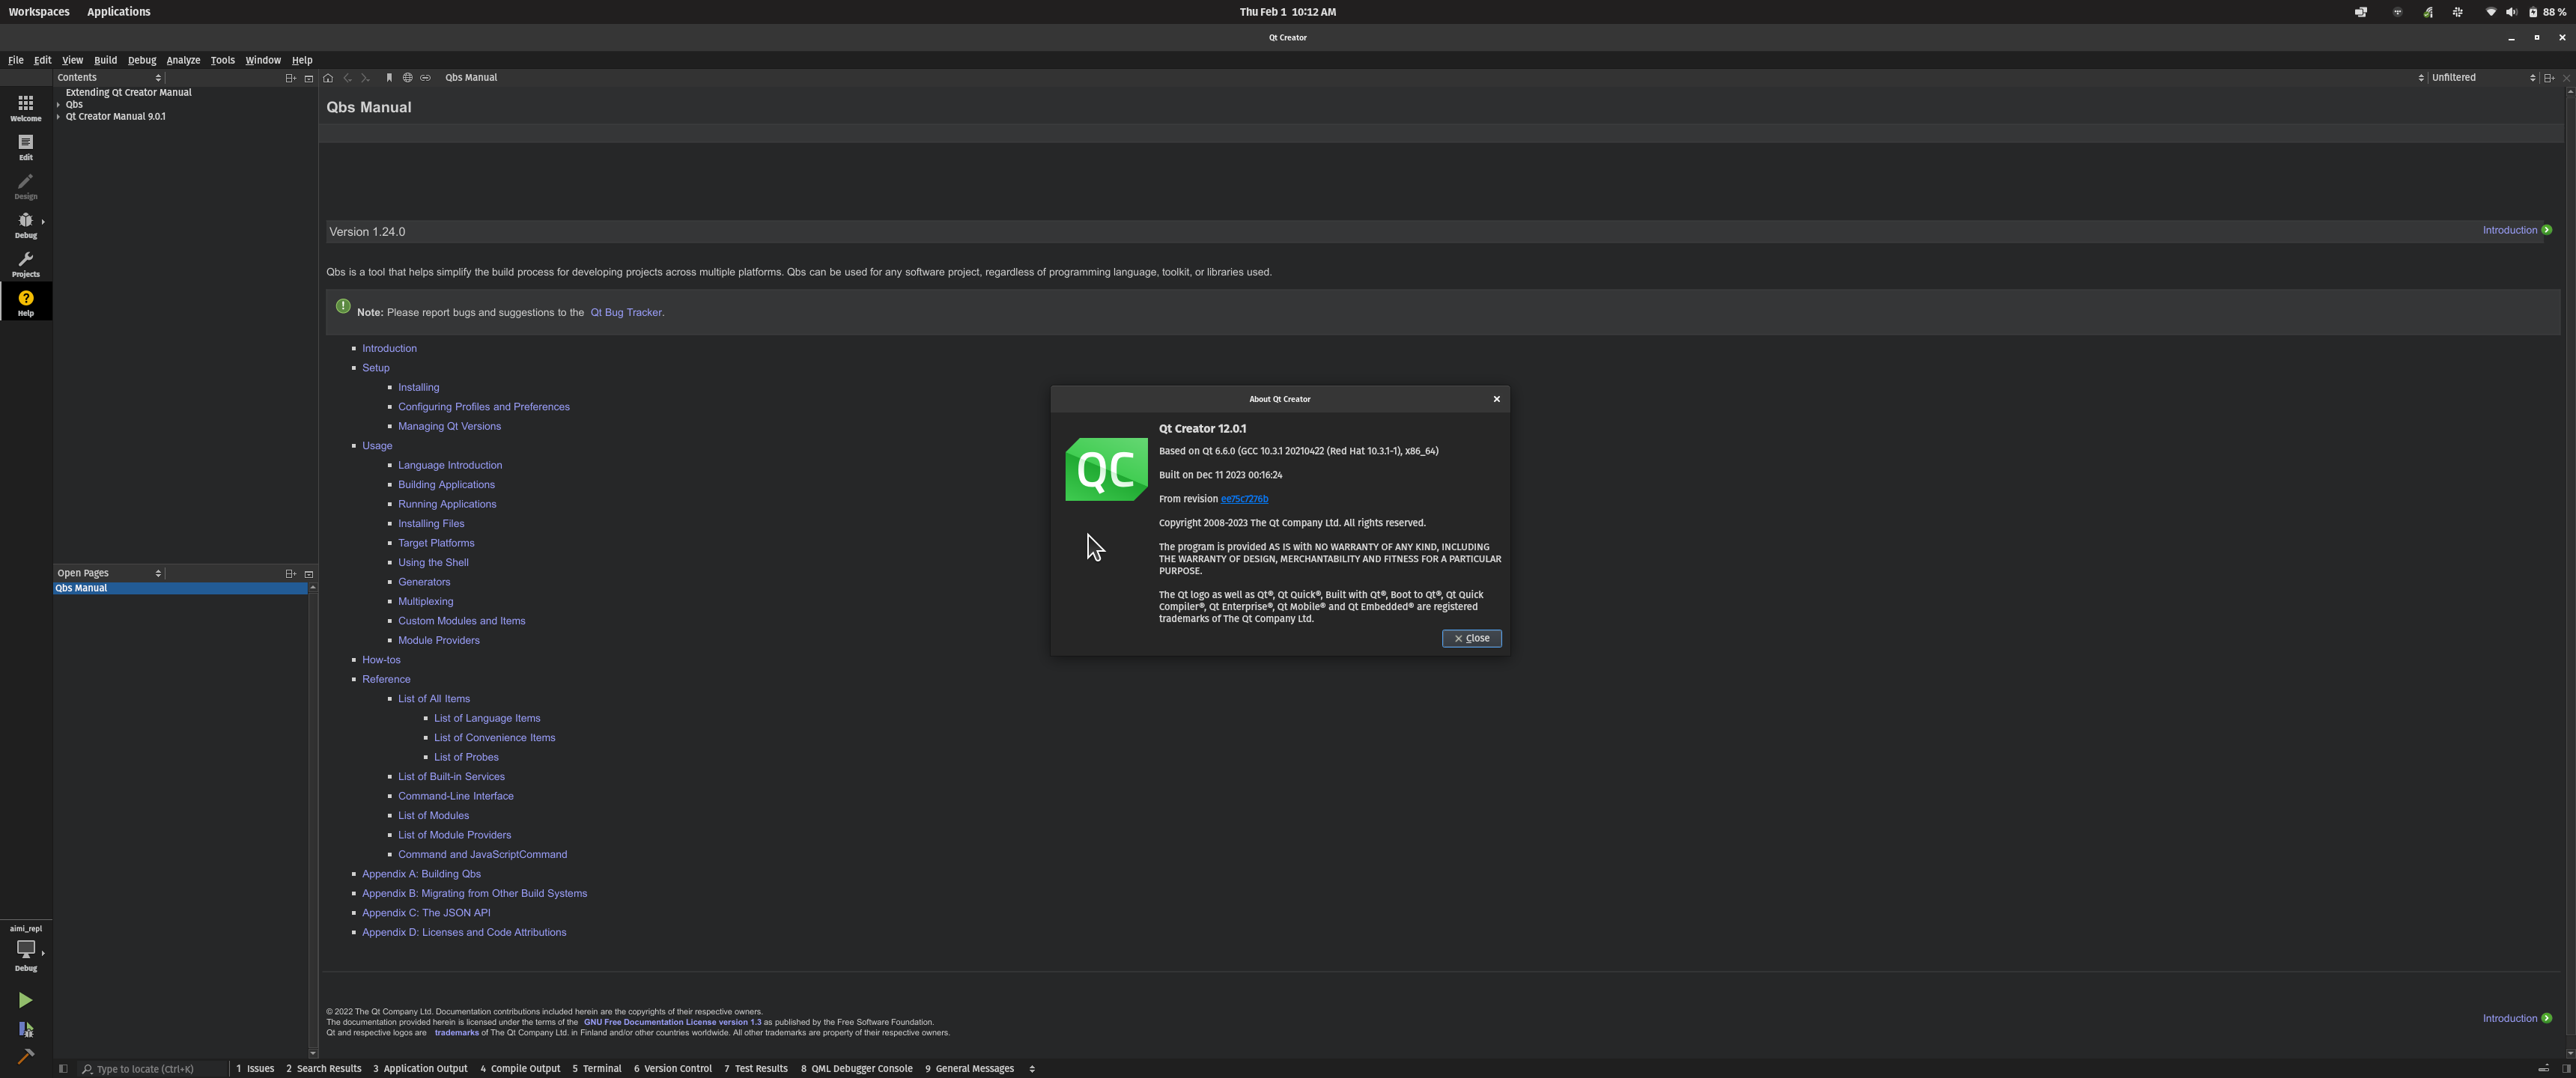Open the Wi-Fi indicator in top bar
The height and width of the screenshot is (1078, 2576).
[x=2490, y=12]
